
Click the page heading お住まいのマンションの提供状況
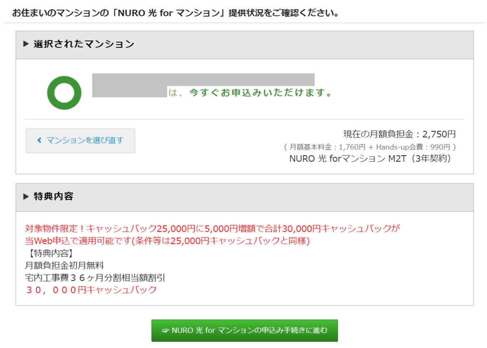tap(176, 13)
